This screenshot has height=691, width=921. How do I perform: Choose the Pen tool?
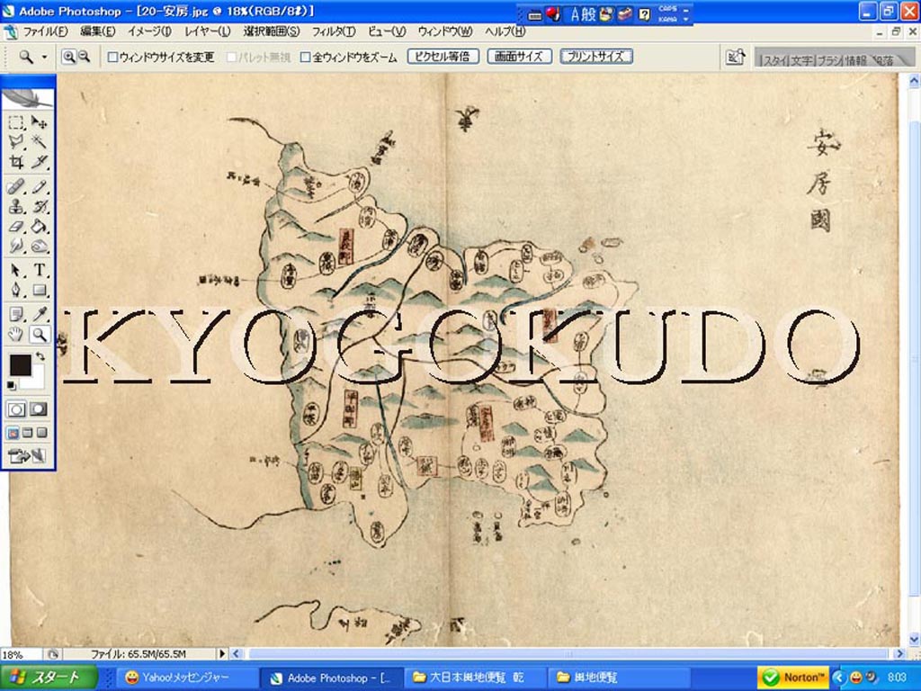click(16, 290)
